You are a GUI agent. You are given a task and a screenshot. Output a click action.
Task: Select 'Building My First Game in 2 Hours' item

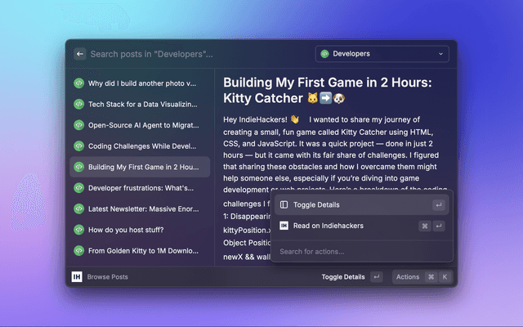[141, 167]
